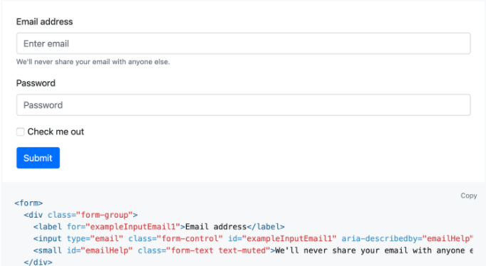486x266 pixels.
Task: Click the div class="form-group" code line
Action: pos(81,215)
